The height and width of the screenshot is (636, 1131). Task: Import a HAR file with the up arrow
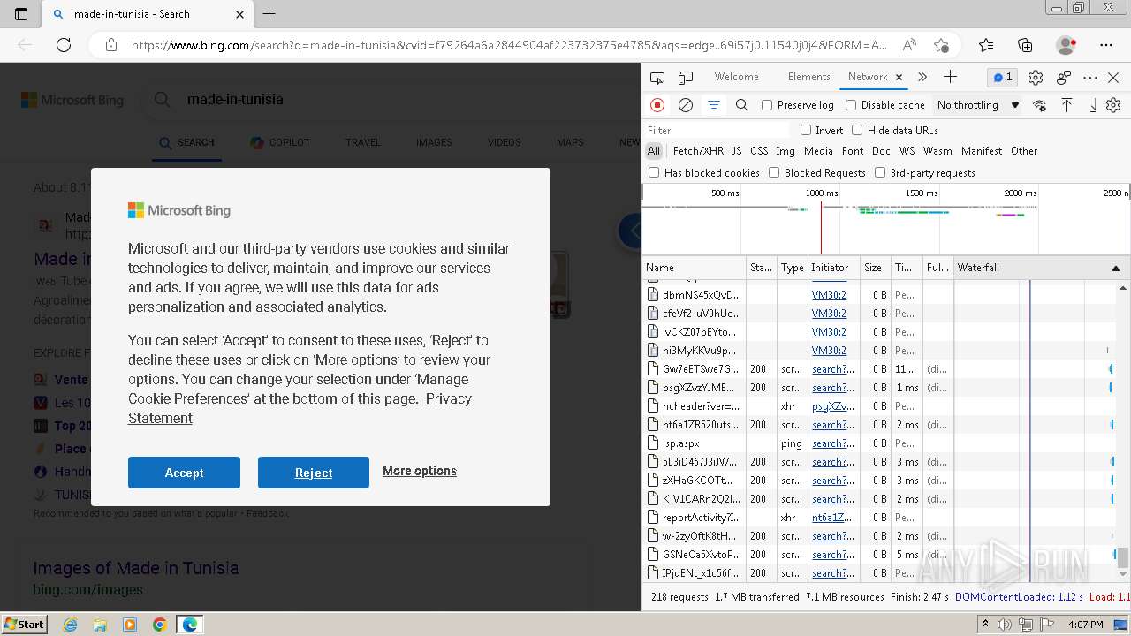point(1066,105)
